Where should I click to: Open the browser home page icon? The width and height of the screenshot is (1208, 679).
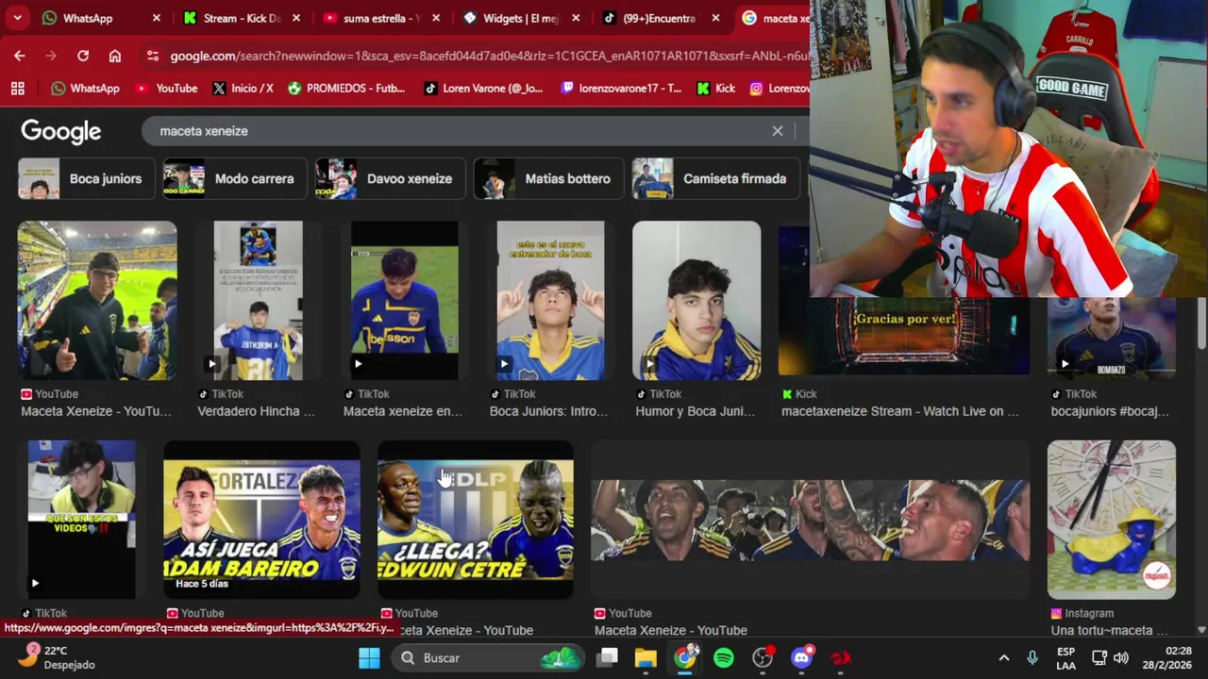(115, 56)
